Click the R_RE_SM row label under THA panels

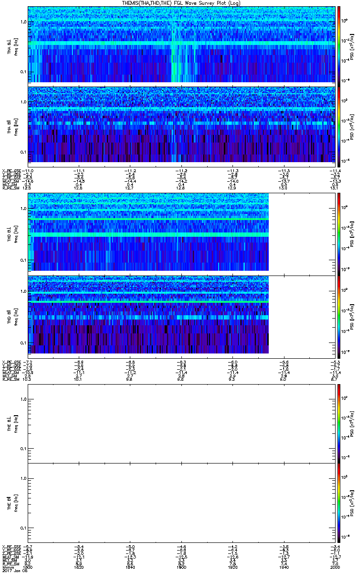point(11,188)
